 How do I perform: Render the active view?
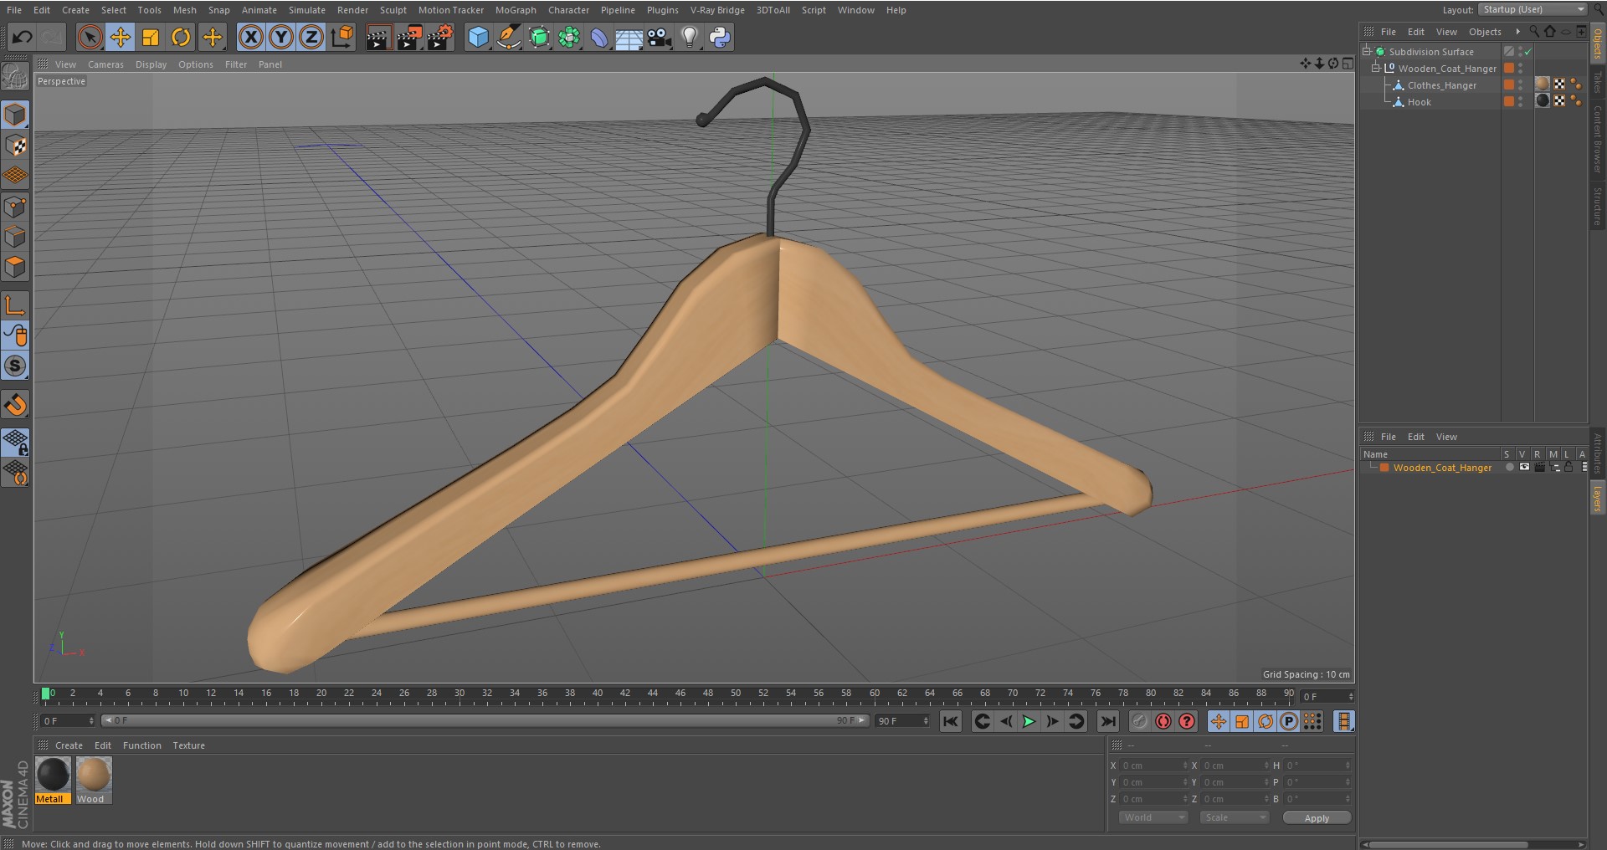(378, 37)
